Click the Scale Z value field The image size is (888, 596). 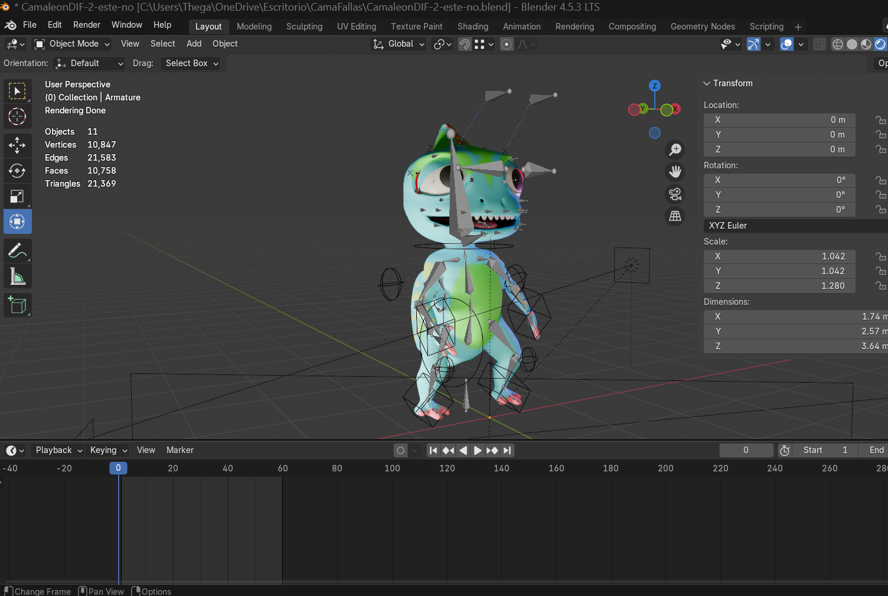coord(780,286)
